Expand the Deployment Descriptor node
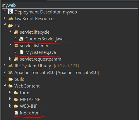The height and width of the screenshot is (120, 139). point(4,11)
